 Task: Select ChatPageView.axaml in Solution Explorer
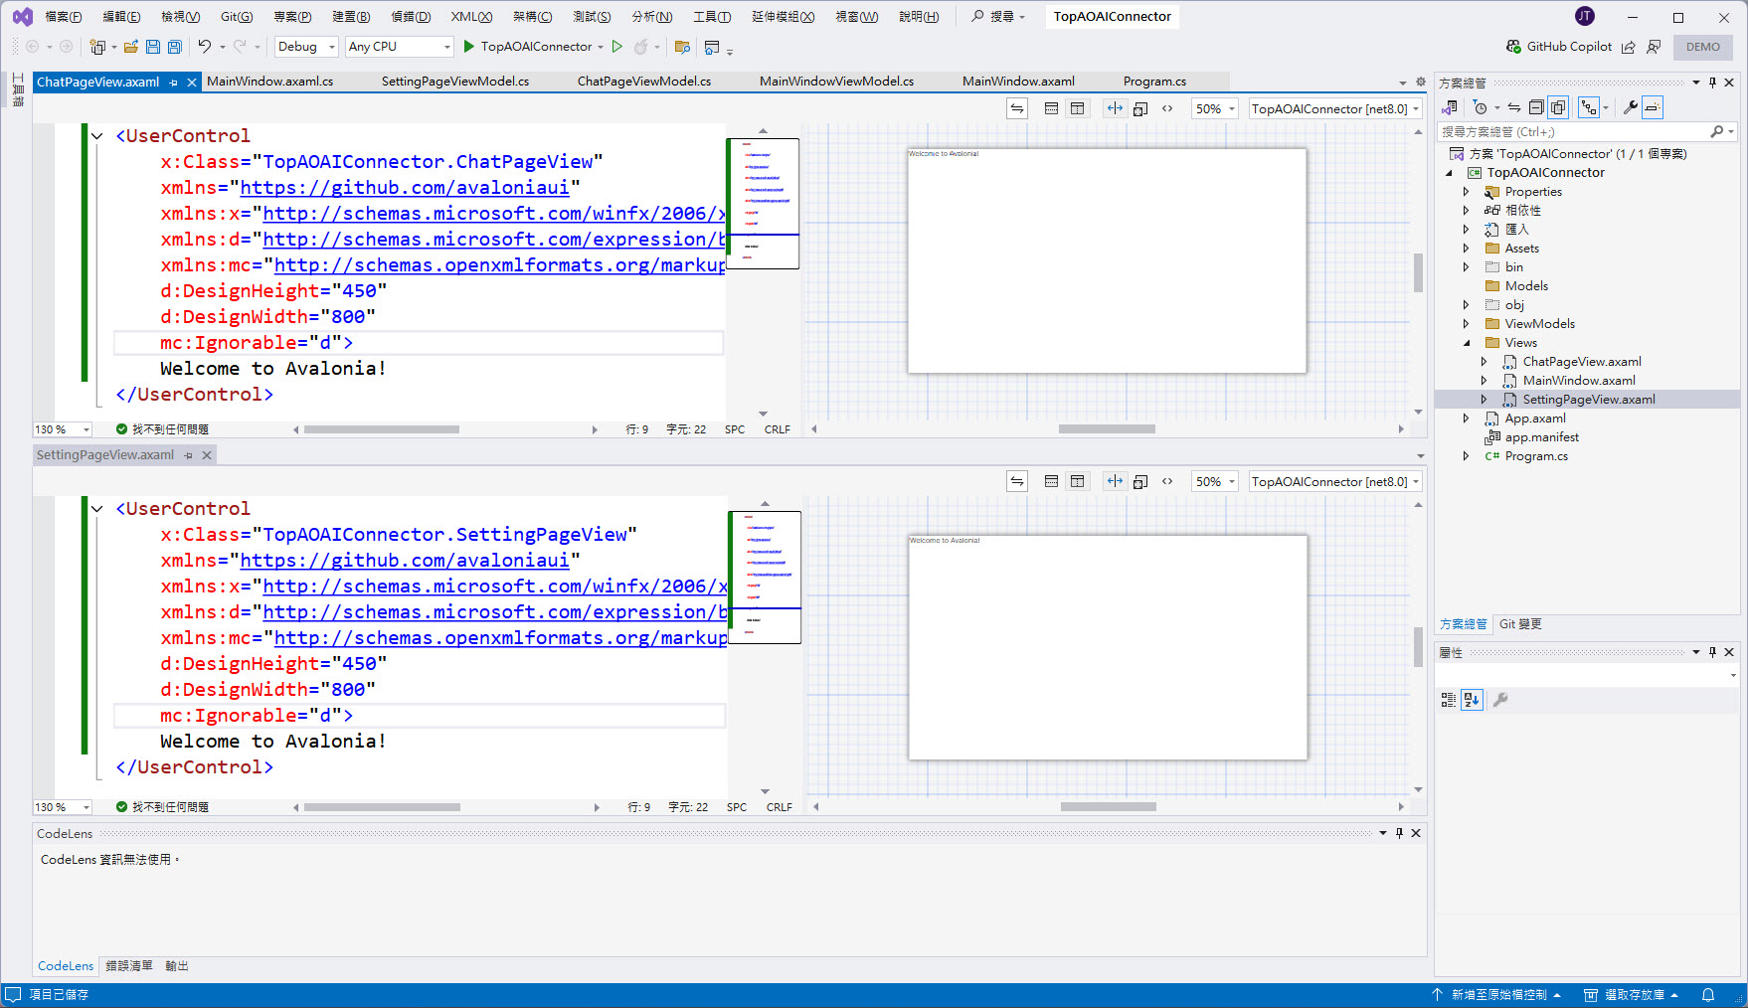click(x=1582, y=362)
